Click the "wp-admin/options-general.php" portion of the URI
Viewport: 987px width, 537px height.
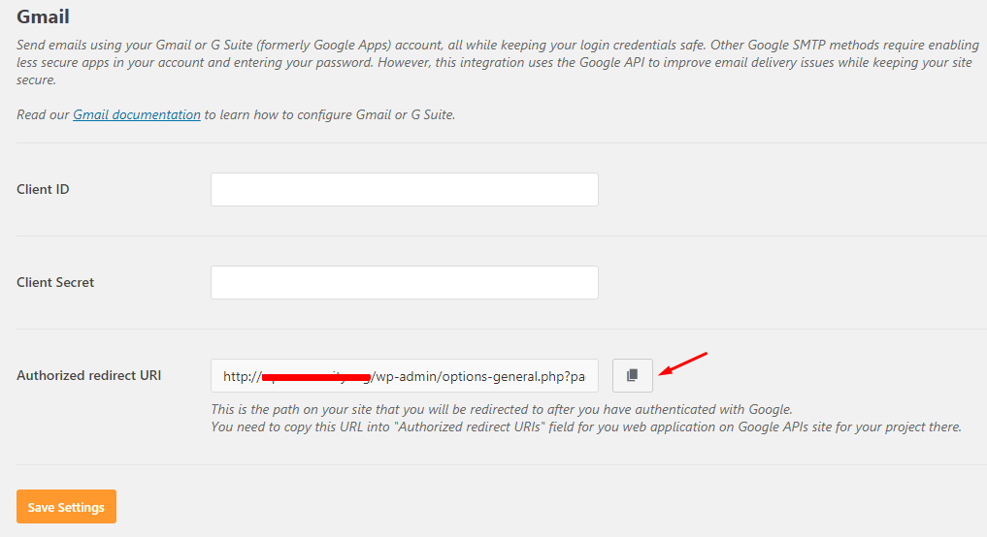(464, 376)
